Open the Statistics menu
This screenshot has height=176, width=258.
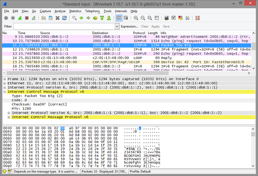(x=75, y=11)
